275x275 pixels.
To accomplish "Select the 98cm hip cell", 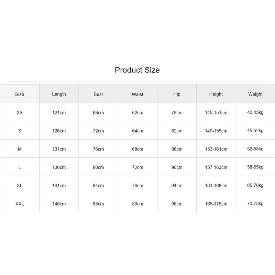I will pos(177,204).
